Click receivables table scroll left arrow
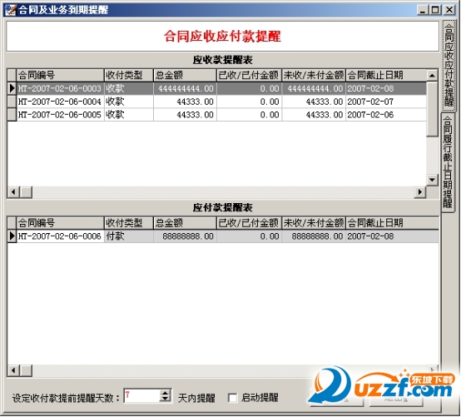Viewport: 461px width, 417px height. (x=13, y=192)
